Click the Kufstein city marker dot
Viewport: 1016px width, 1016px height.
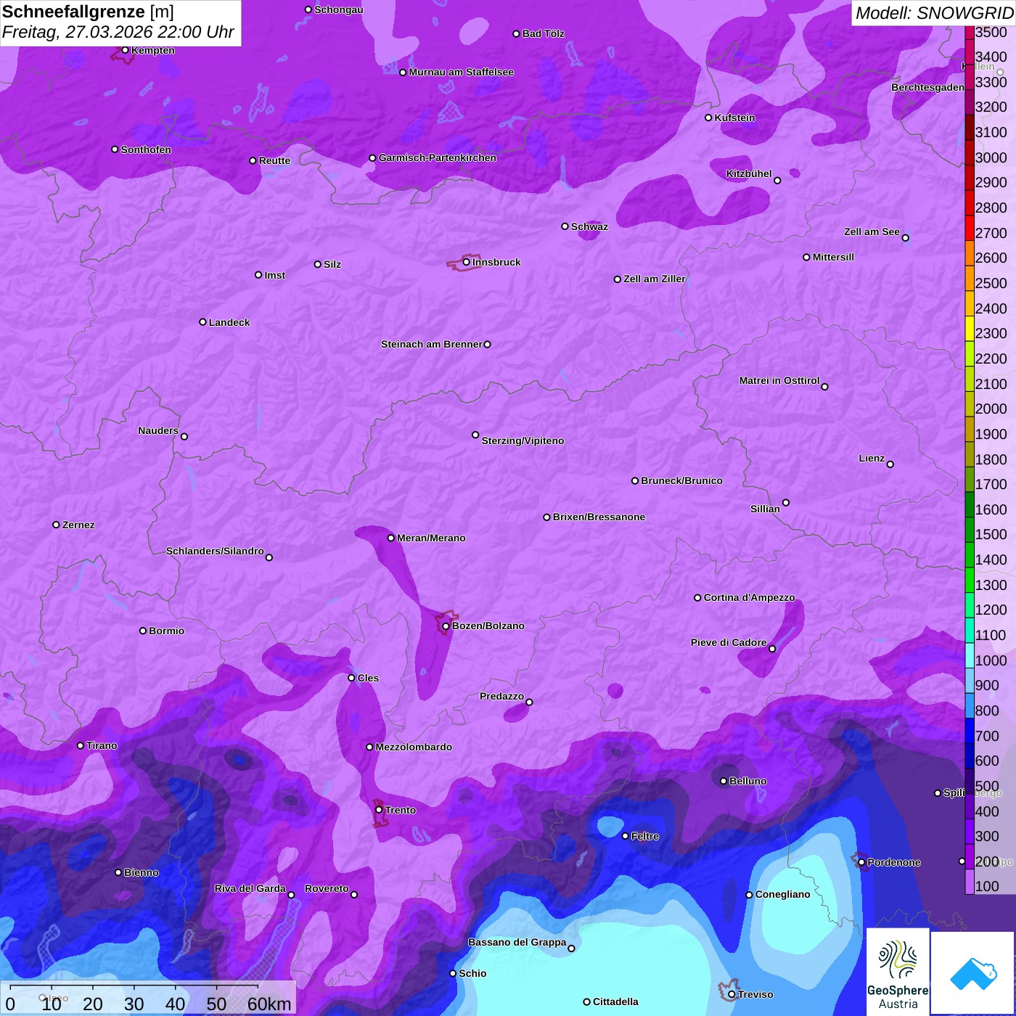tap(708, 118)
